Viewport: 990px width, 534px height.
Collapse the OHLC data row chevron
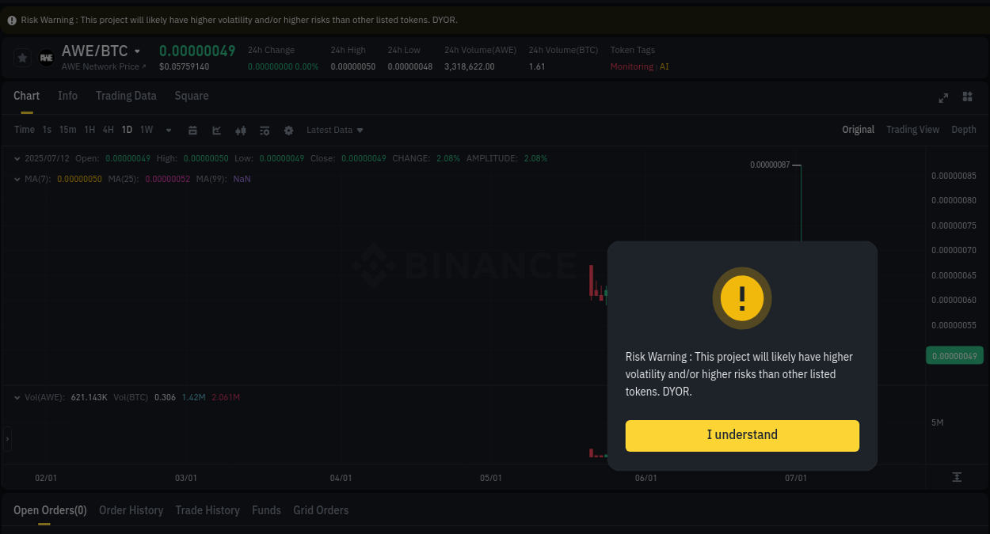pos(17,158)
